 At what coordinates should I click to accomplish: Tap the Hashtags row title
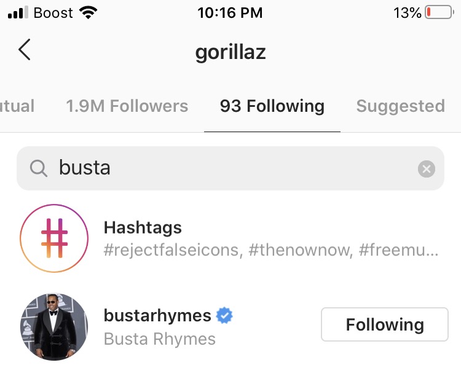(143, 227)
